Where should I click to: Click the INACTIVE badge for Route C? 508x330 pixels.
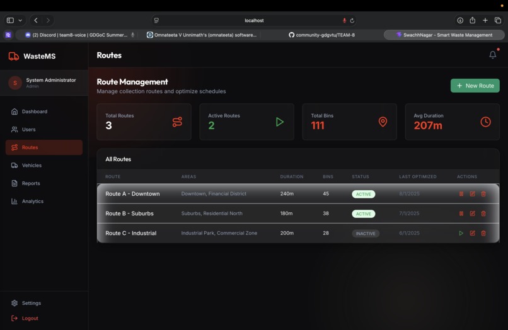coord(366,234)
